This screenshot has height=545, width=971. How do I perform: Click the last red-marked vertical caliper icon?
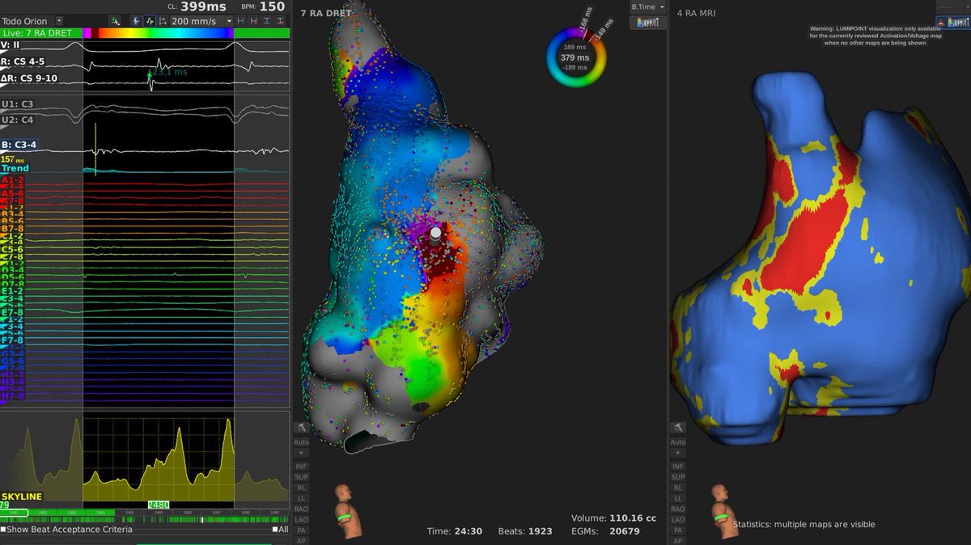pyautogui.click(x=280, y=21)
